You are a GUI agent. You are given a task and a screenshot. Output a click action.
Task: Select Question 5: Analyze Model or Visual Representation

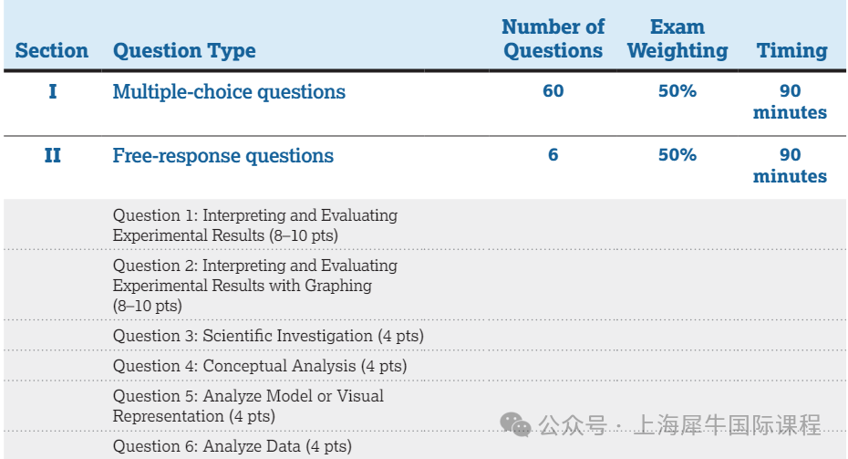pyautogui.click(x=248, y=406)
